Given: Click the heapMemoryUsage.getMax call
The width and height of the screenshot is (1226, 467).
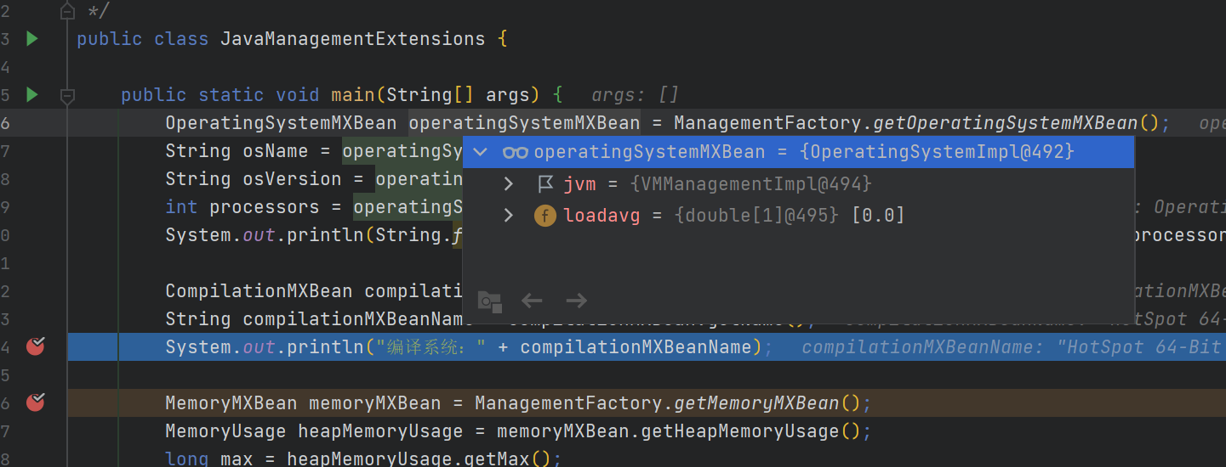Looking at the screenshot, I should [x=408, y=459].
